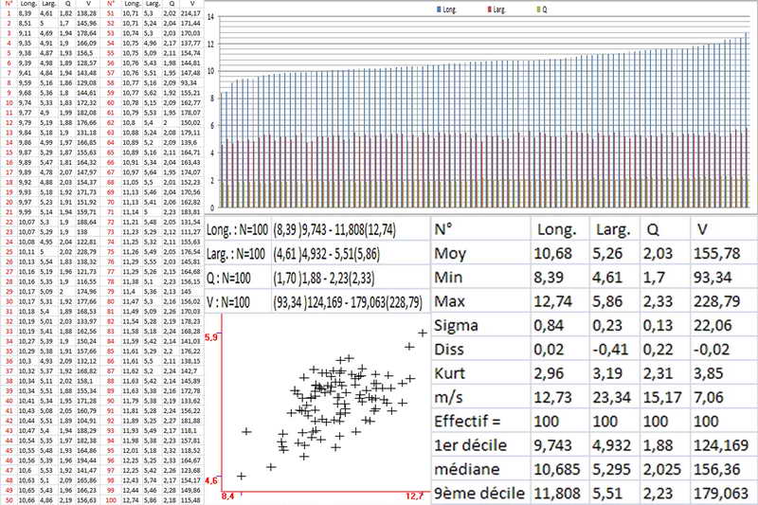
Task: Select the 9ème décile Long. value 11,808
Action: 557,494
